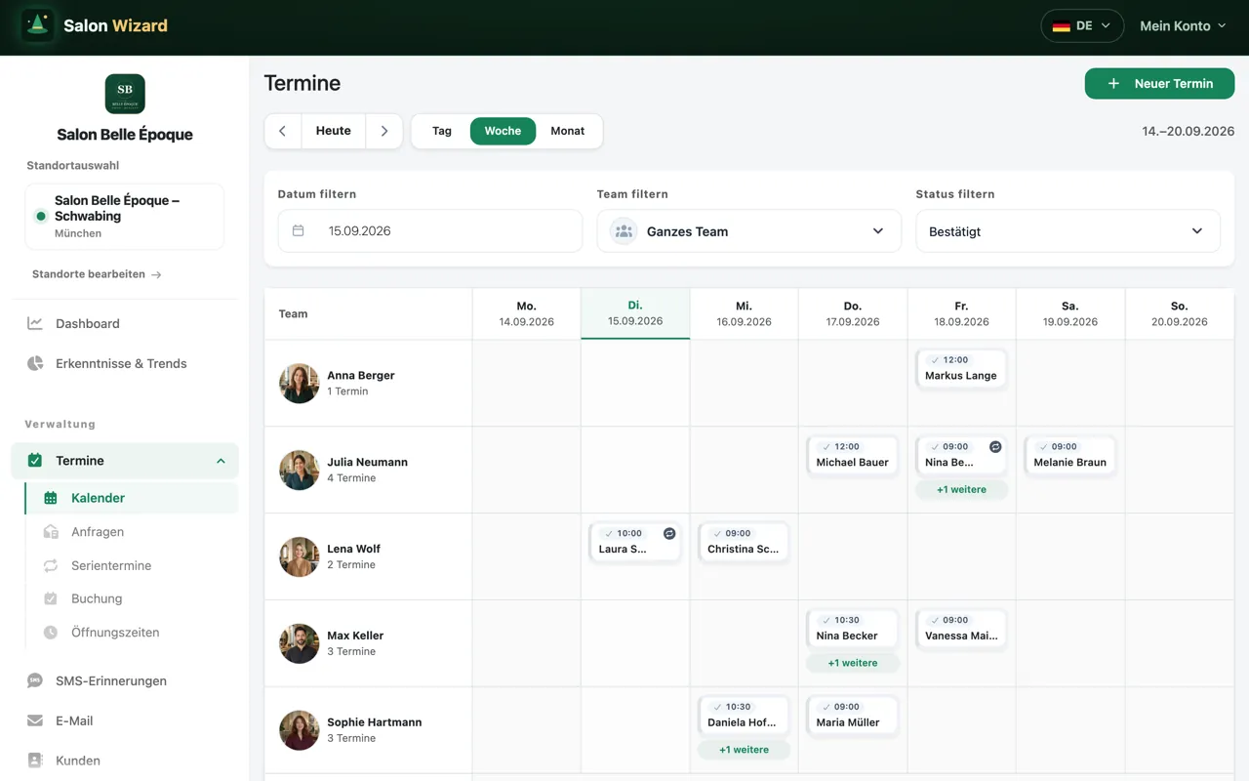
Task: Click the Buchung icon in sidebar
Action: [51, 598]
